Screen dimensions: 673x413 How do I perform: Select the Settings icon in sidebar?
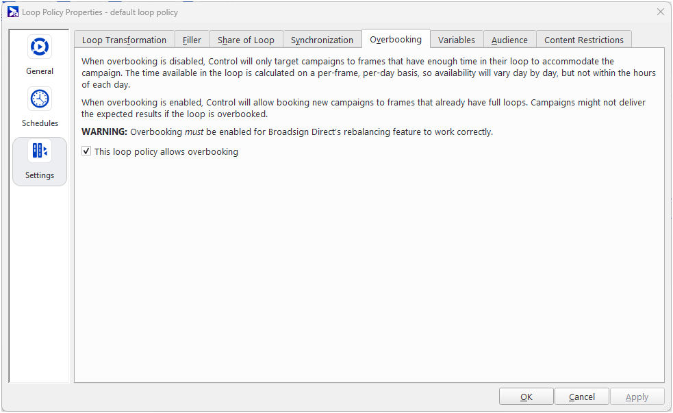click(x=40, y=151)
